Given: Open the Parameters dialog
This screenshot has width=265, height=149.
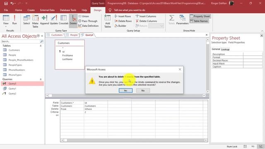Looking at the screenshot, I should coord(182,20).
